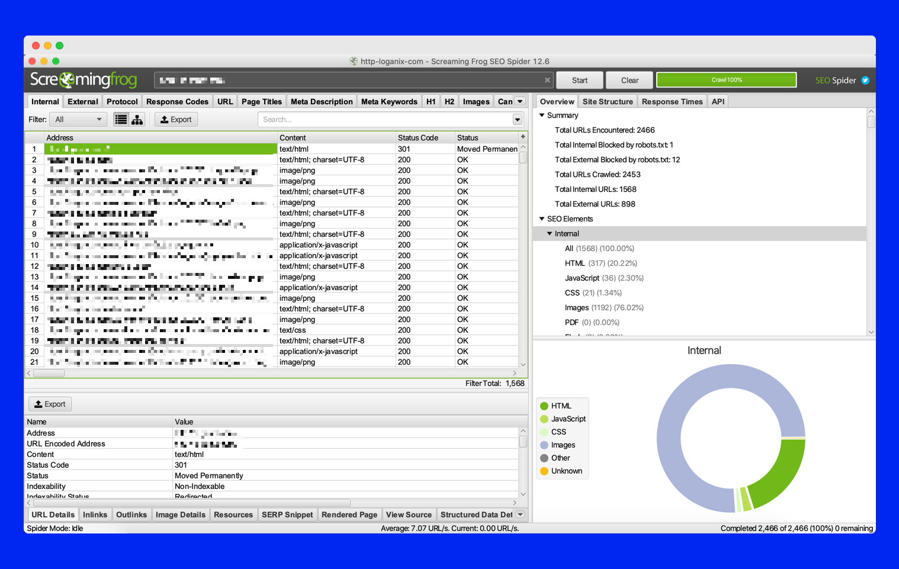The height and width of the screenshot is (569, 899).
Task: Click the Unknown legend orange dot
Action: coord(544,471)
